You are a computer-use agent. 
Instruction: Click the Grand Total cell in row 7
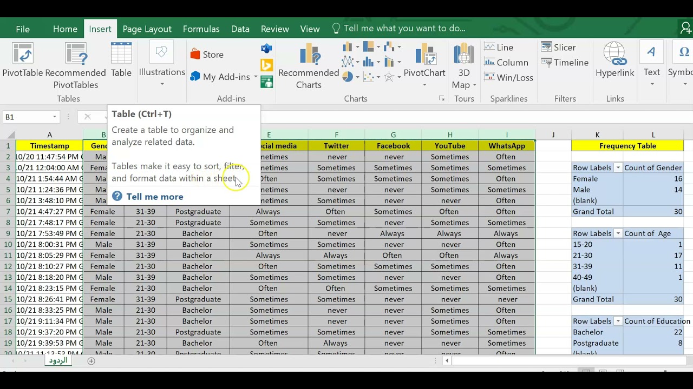(597, 212)
